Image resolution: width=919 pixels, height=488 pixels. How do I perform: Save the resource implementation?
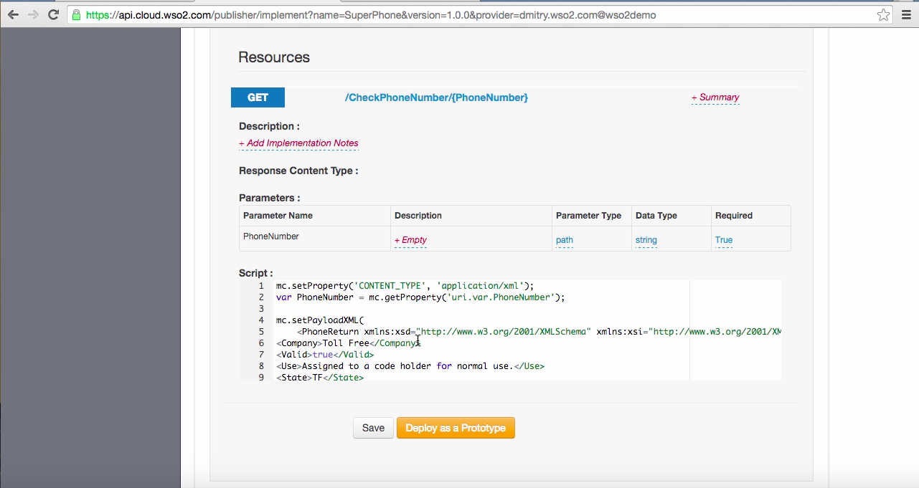pos(372,428)
